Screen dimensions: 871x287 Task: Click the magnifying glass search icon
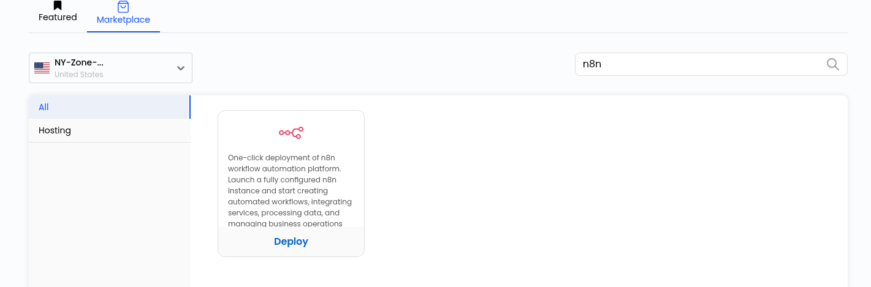[x=832, y=64]
